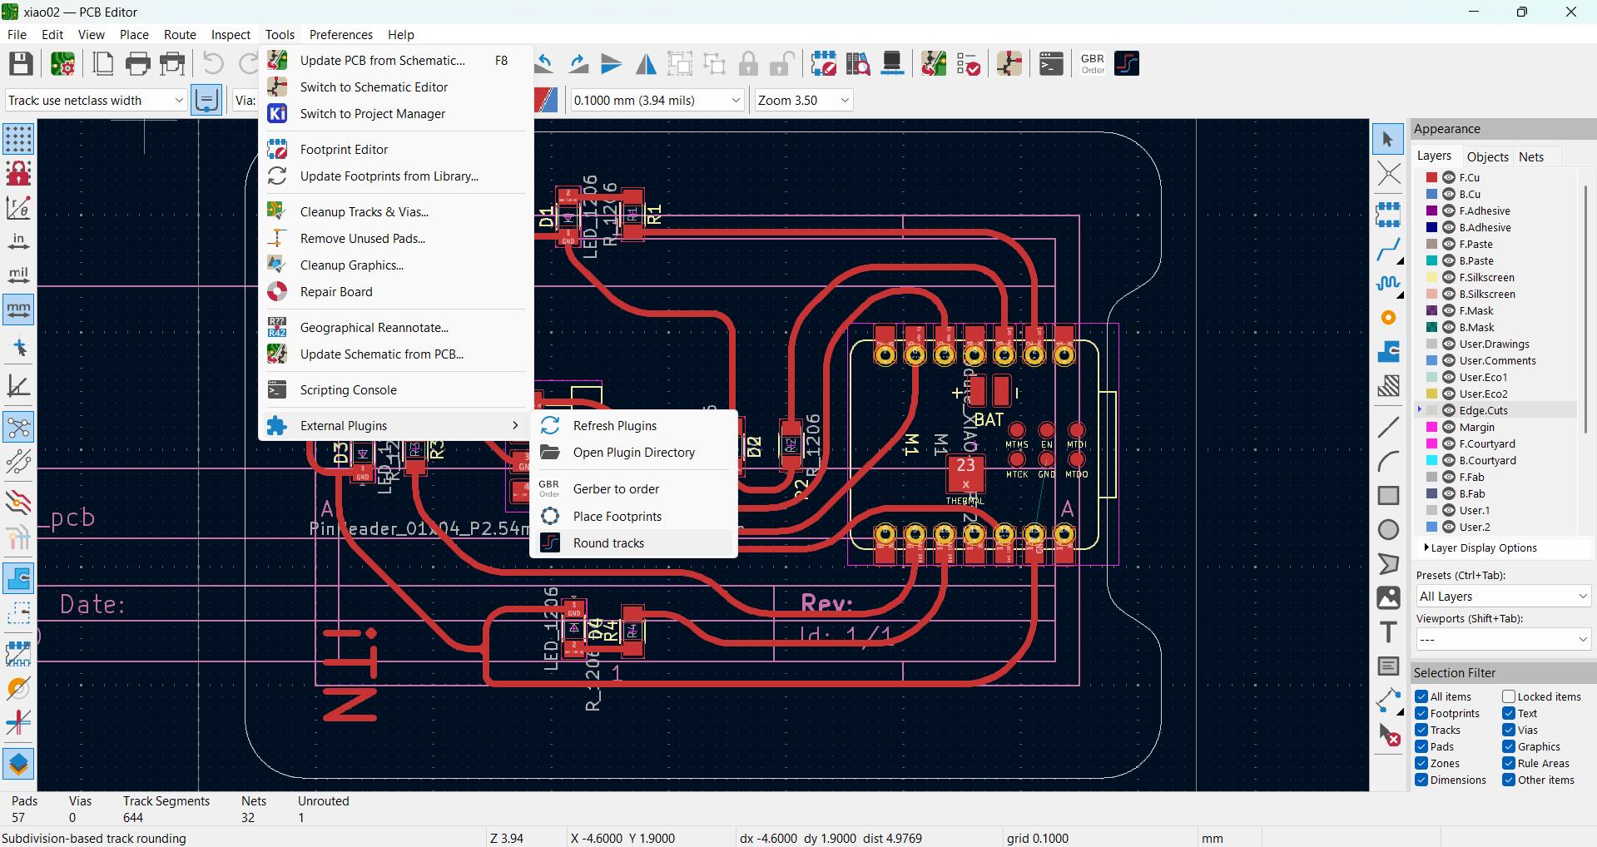1597x847 pixels.
Task: Switch to the Objects tab
Action: point(1487,156)
